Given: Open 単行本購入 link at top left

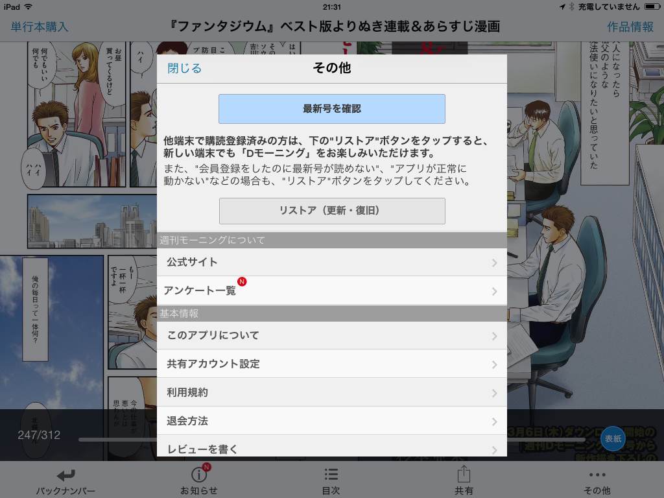Looking at the screenshot, I should point(40,27).
